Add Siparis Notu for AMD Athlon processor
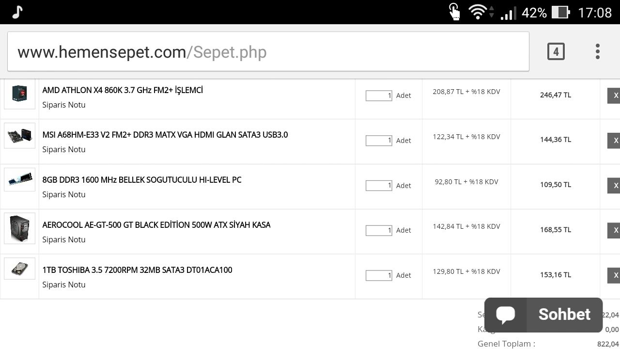Screen dimensions: 620x349 click(64, 105)
